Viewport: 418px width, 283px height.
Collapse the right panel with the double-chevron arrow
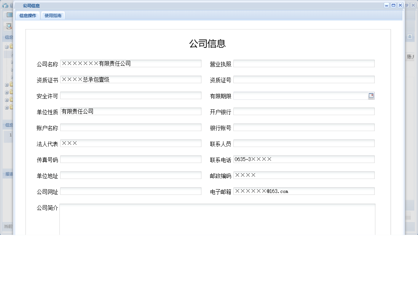(410, 37)
